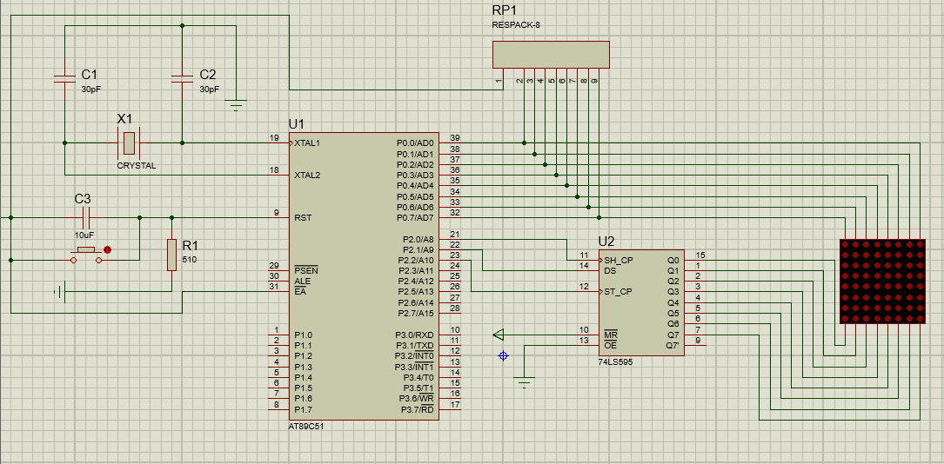This screenshot has width=944, height=464.
Task: Select the RP1 resistor pack body
Action: tap(551, 54)
